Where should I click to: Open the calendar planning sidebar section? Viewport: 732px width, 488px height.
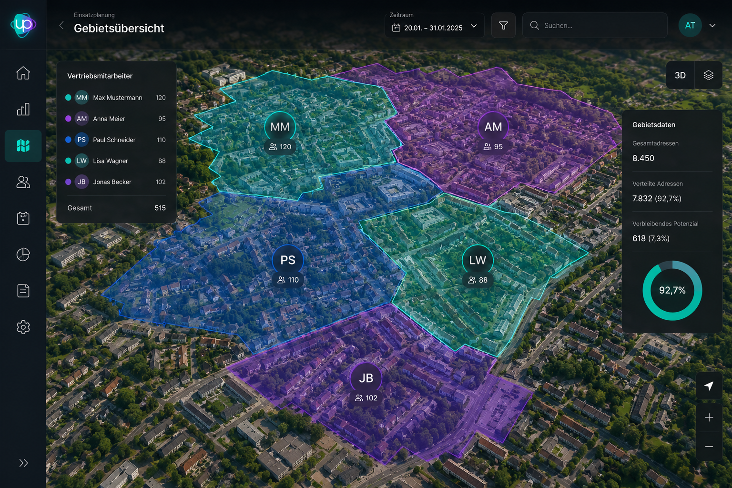tap(23, 218)
